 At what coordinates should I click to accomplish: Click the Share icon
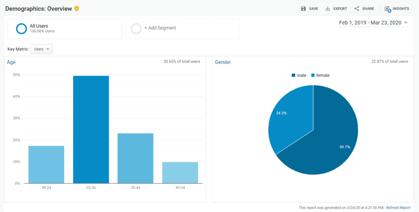(357, 9)
